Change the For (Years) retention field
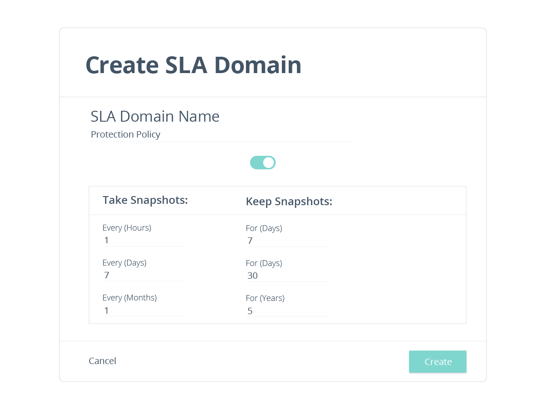This screenshot has height=409, width=546. click(x=288, y=311)
